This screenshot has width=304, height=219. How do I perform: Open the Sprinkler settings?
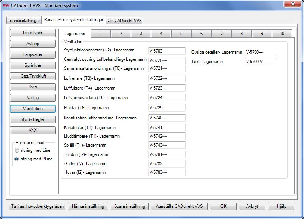[x=33, y=65]
